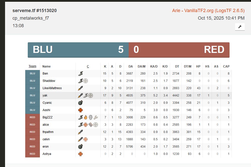The height and width of the screenshot is (167, 251).
Task: Click LikeAMattress's Soldier class icon
Action: (x=80, y=88)
